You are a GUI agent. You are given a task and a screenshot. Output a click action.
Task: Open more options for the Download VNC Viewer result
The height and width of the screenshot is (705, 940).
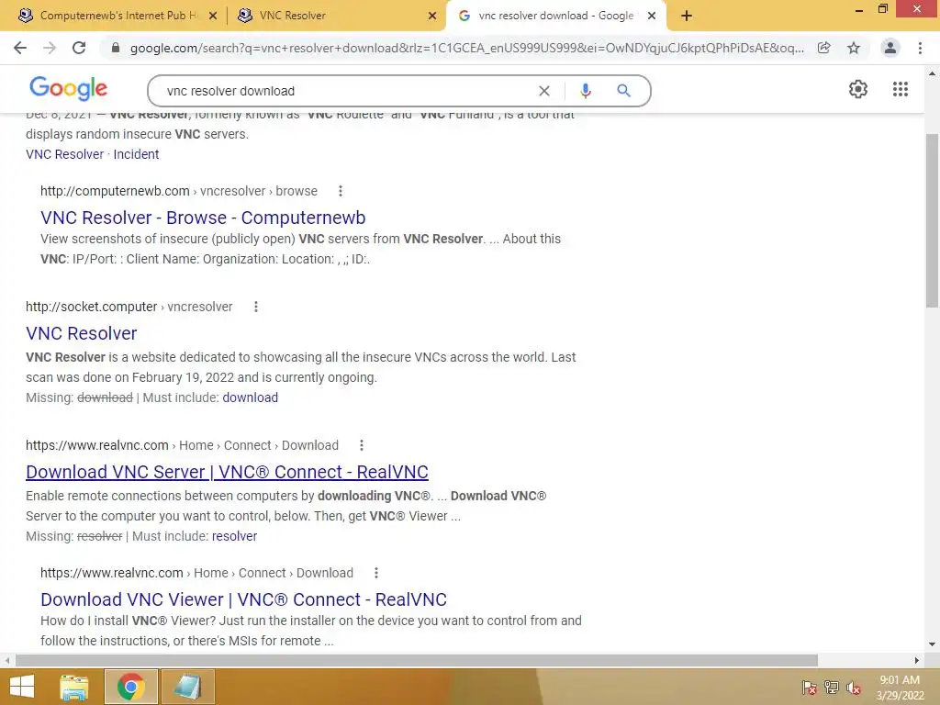pyautogui.click(x=376, y=573)
